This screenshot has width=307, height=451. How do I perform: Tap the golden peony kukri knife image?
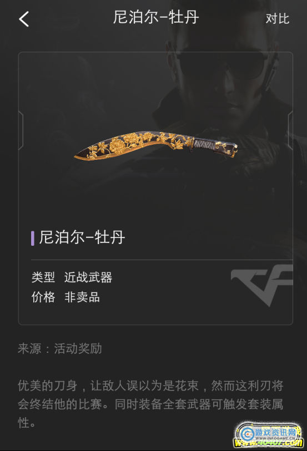(x=155, y=145)
